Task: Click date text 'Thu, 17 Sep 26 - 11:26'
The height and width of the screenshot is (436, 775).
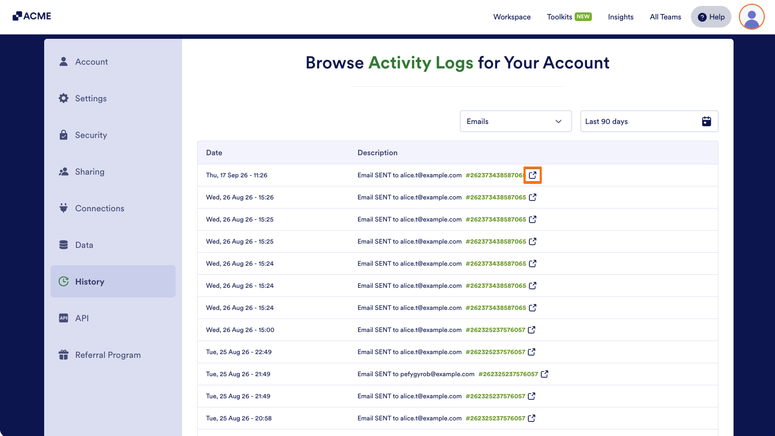Action: pos(236,175)
